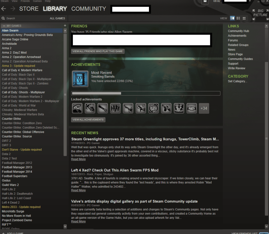Go to the STORE tab

click(29, 9)
